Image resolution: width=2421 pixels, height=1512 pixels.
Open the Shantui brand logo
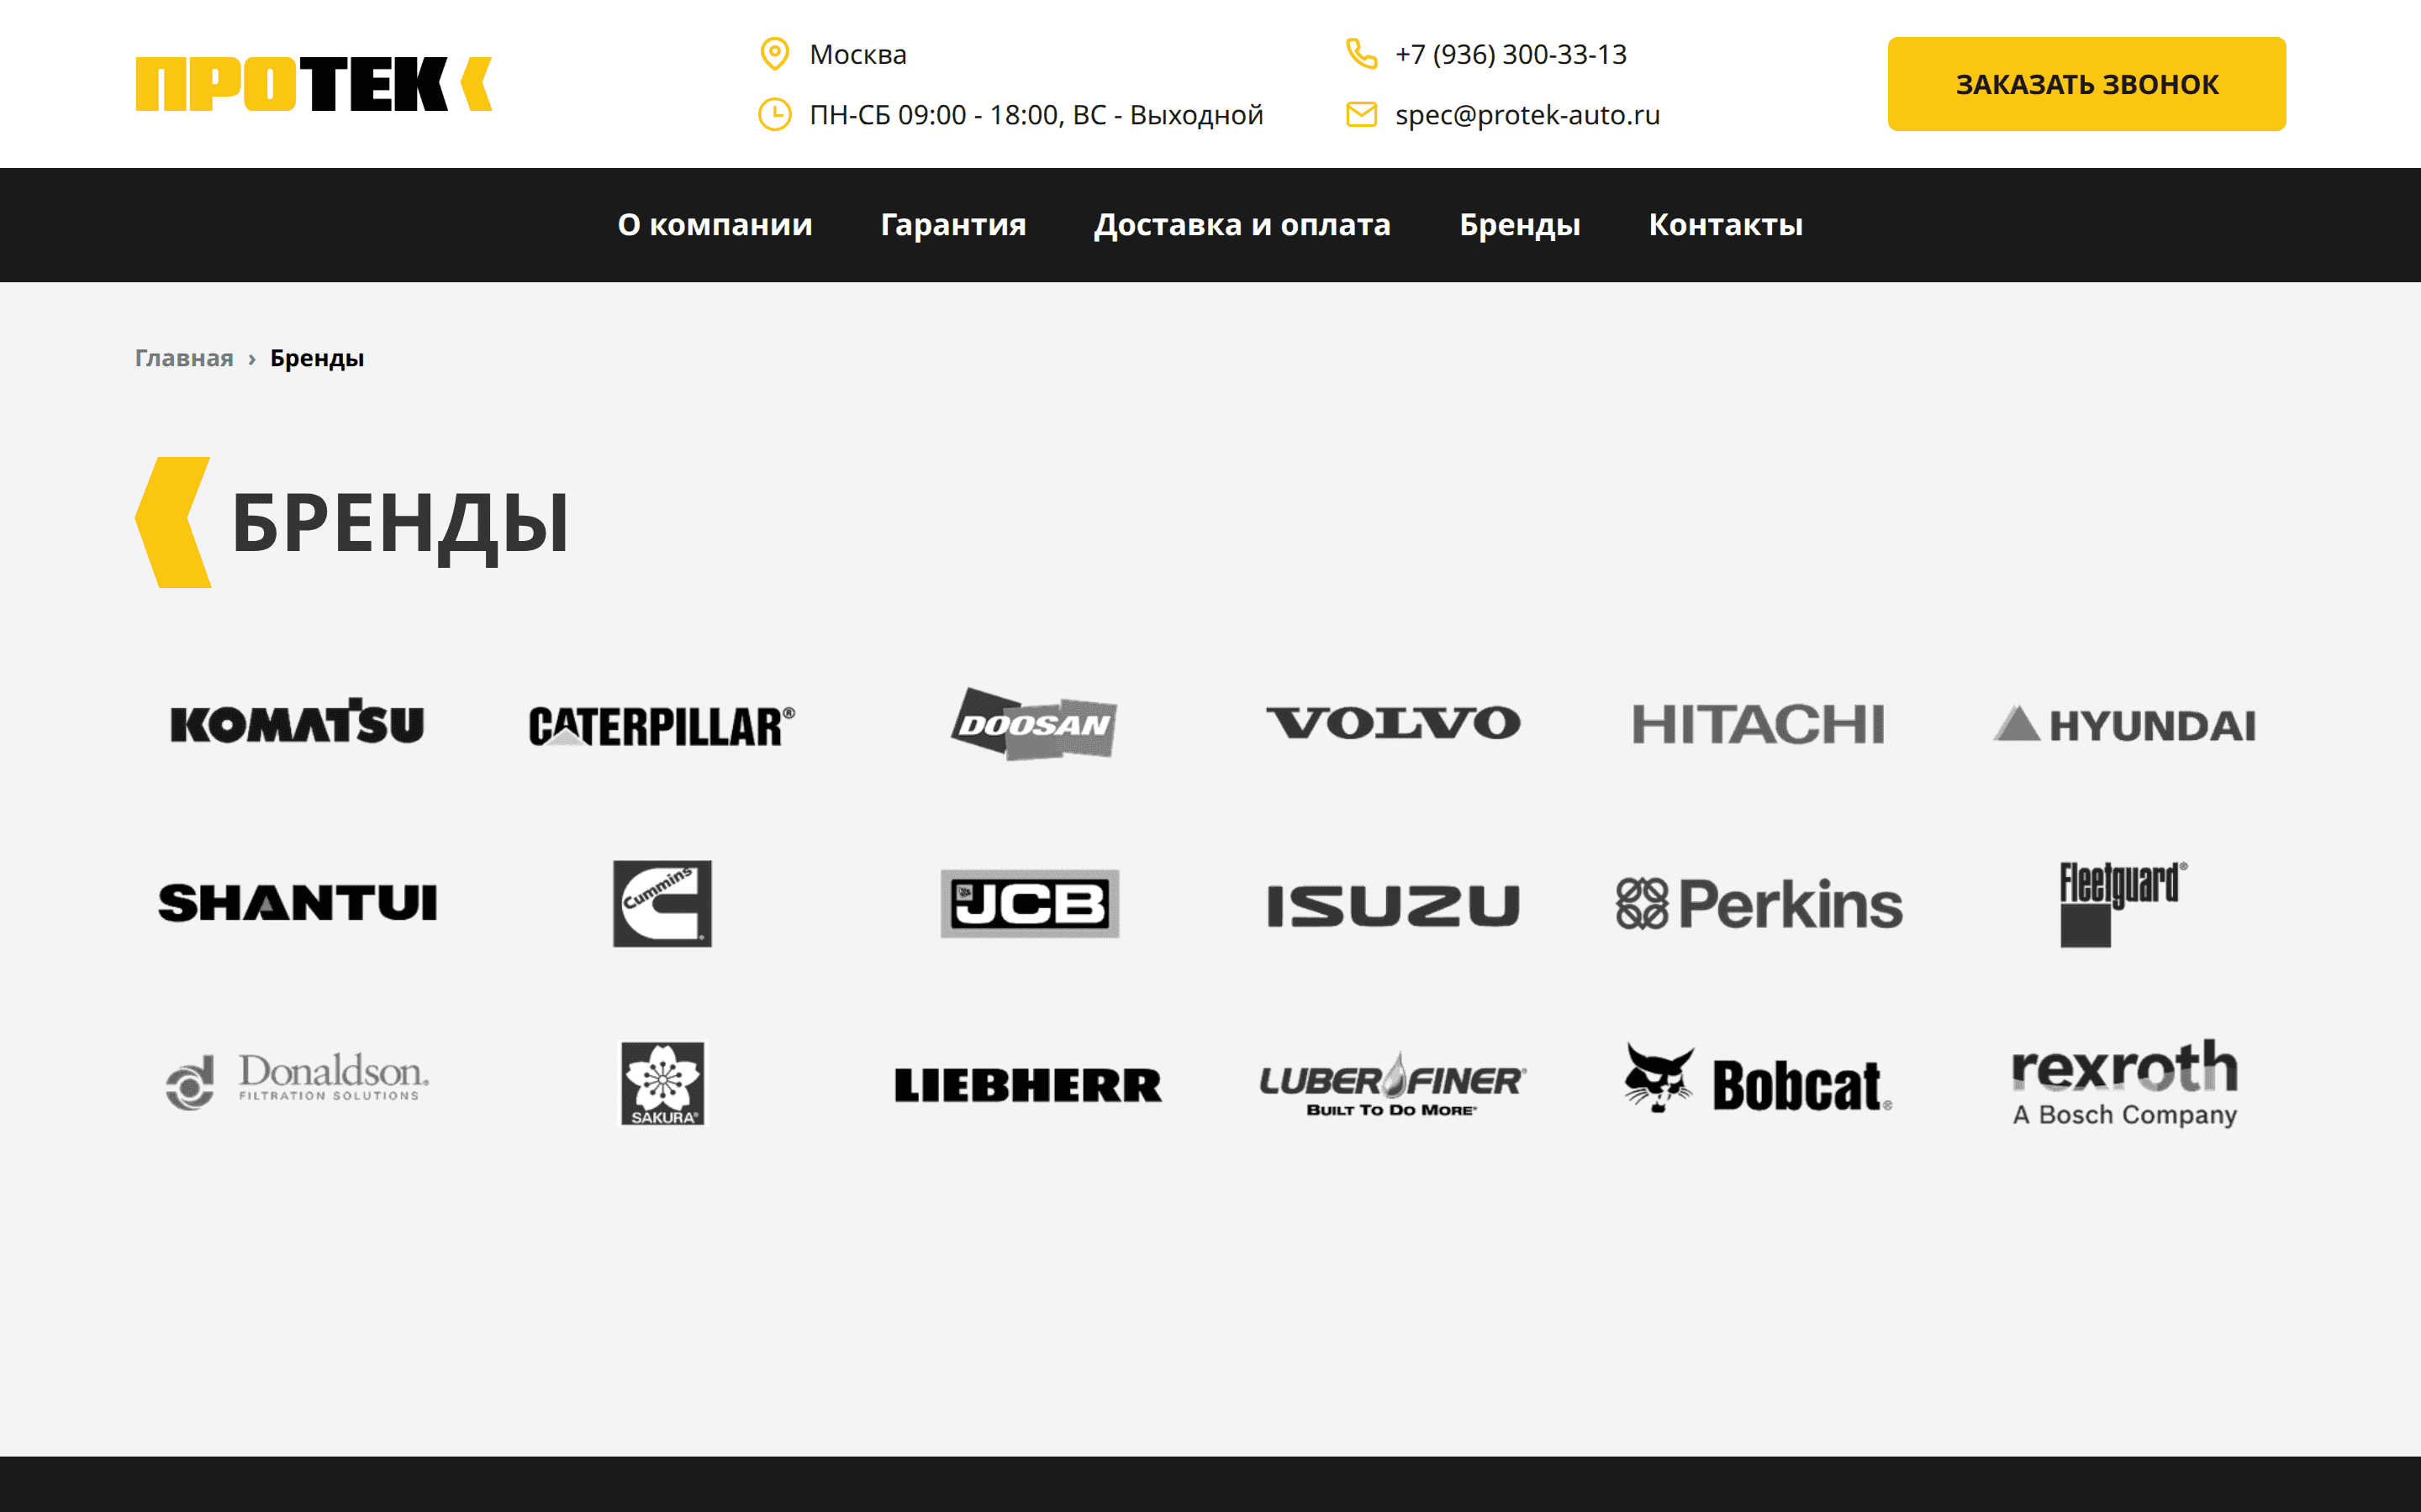tap(297, 903)
